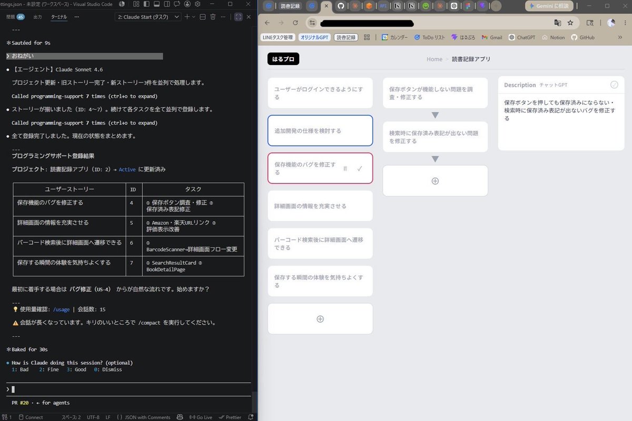
Task: Open the VS Code Copilot icon in title bar
Action: (x=122, y=4)
